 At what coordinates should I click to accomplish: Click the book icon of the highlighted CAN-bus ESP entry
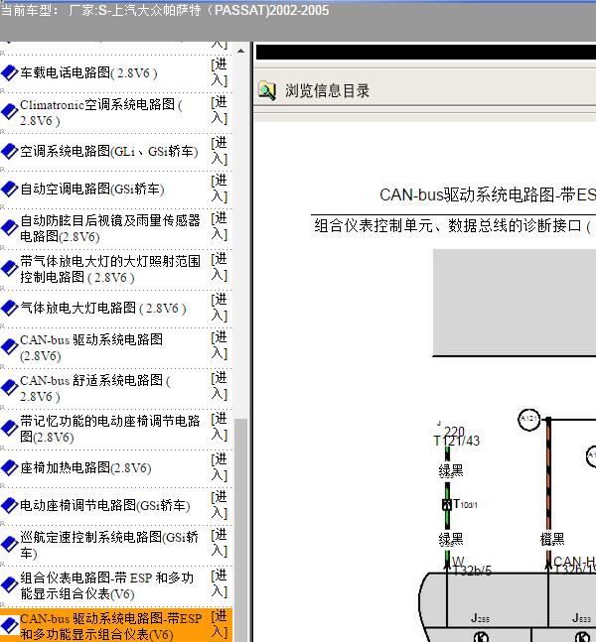[9, 625]
